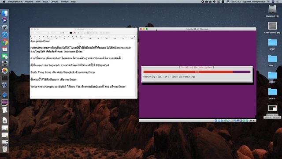Open Wi-Fi status in menu bar
This screenshot has width=282, height=159.
[228, 2]
